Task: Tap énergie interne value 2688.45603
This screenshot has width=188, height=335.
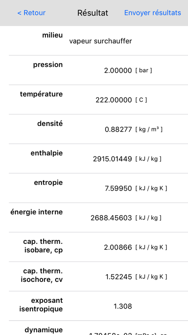Action: point(111,218)
